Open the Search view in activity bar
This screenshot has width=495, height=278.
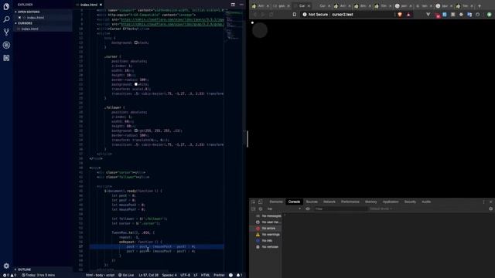[x=6, y=19]
